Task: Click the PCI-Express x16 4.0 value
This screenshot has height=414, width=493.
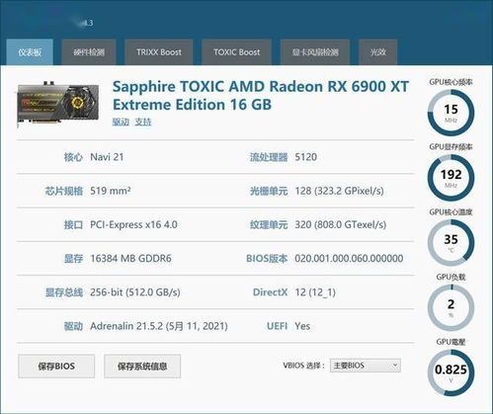Action: (133, 224)
